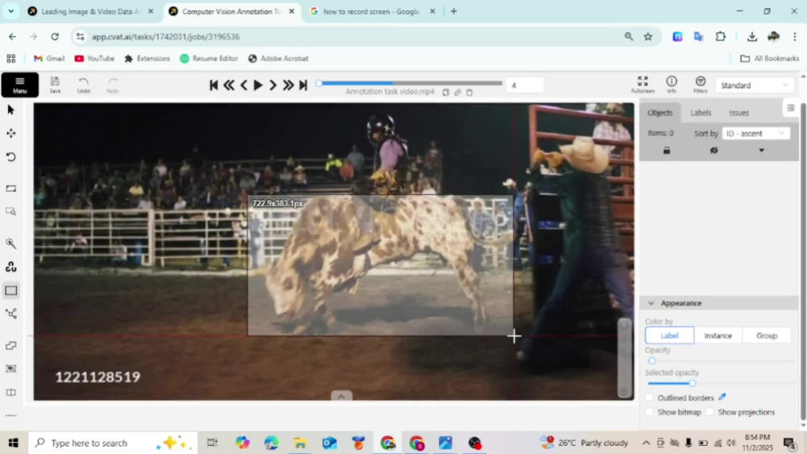Expand all objects arrow
The height and width of the screenshot is (454, 807).
point(762,151)
